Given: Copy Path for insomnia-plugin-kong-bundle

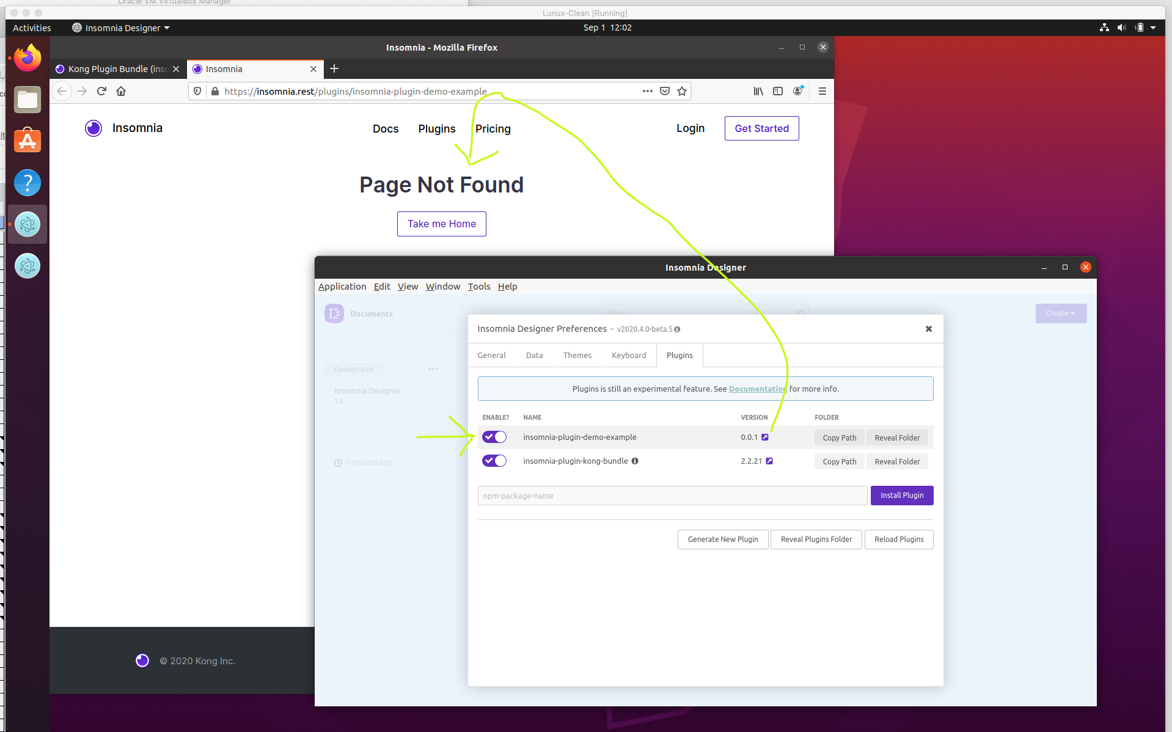Looking at the screenshot, I should point(840,461).
